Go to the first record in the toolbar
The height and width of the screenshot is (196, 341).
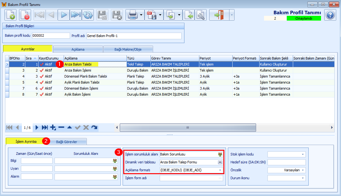[40, 15]
